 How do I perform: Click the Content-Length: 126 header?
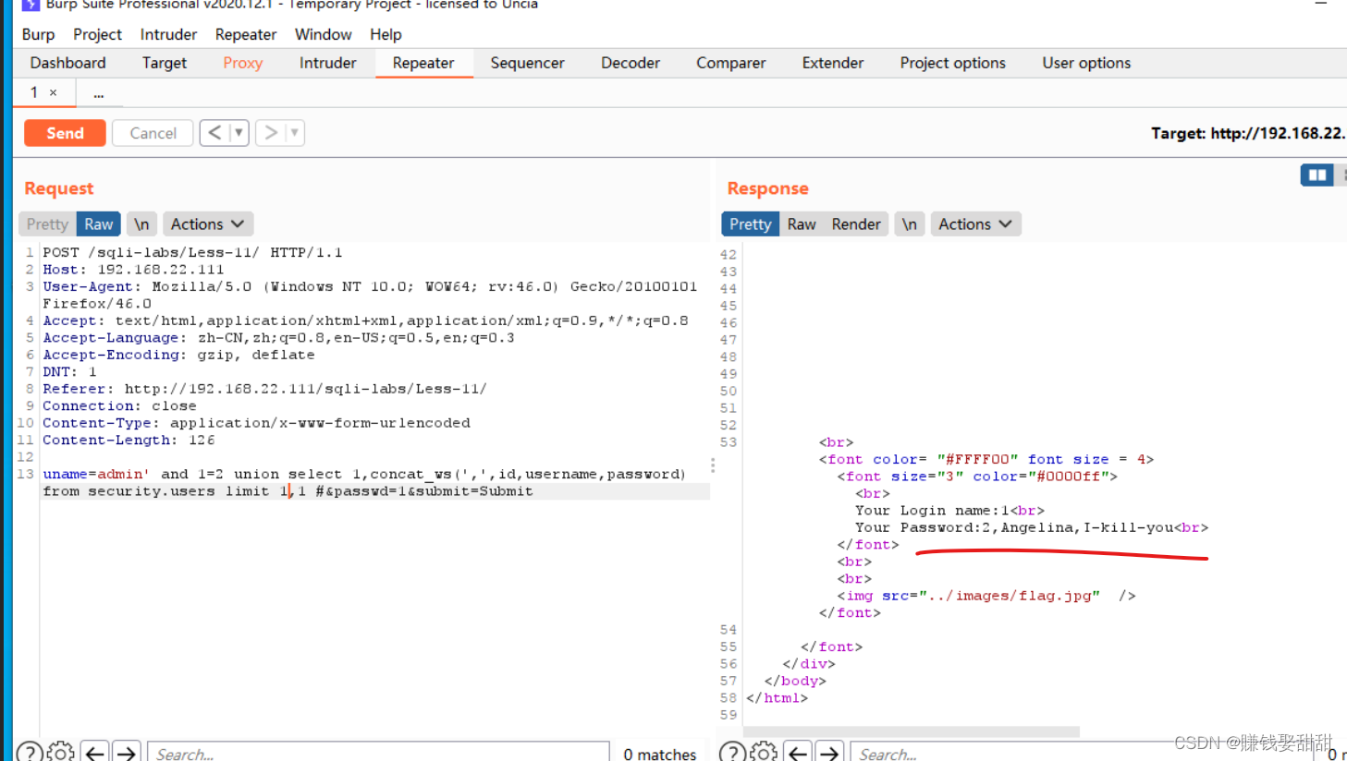coord(129,441)
